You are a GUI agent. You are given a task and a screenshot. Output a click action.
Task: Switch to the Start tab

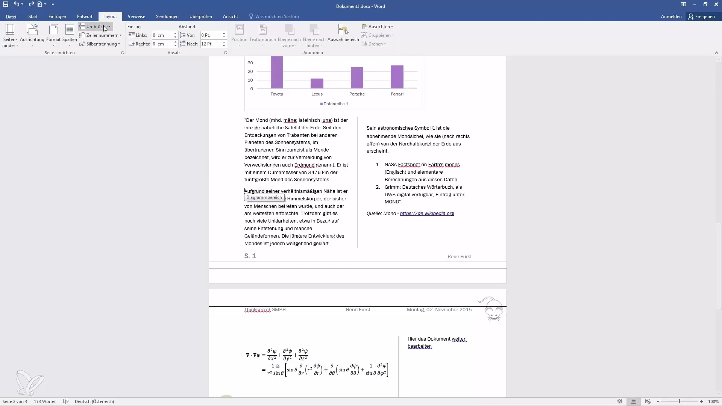(x=33, y=17)
